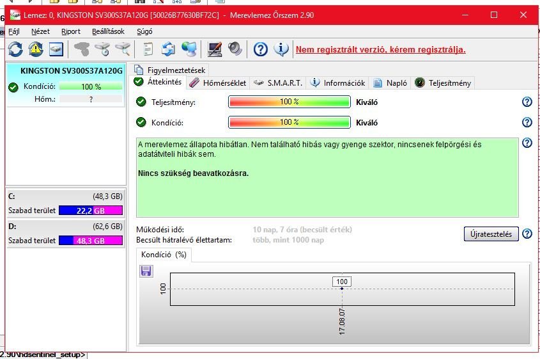Open the text report document icon

click(148, 49)
